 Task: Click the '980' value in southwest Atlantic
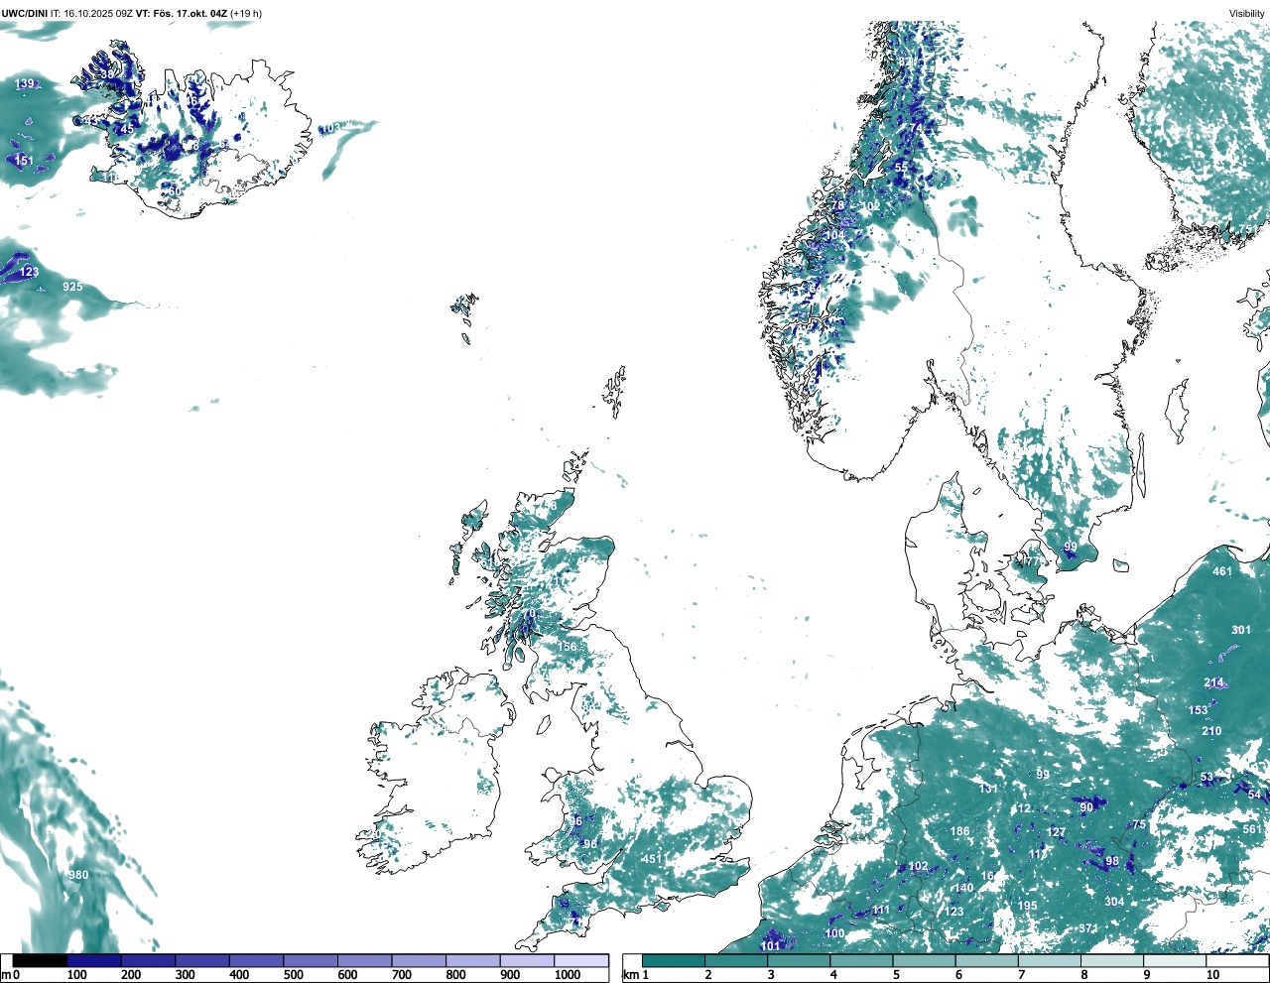coord(77,875)
